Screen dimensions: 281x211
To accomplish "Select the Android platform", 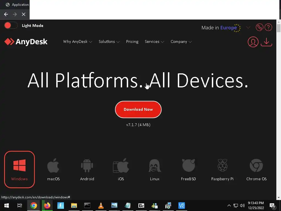I will (87, 169).
